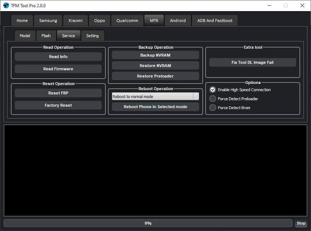Open the Model sub-tab
The width and height of the screenshot is (311, 231).
pyautogui.click(x=25, y=36)
